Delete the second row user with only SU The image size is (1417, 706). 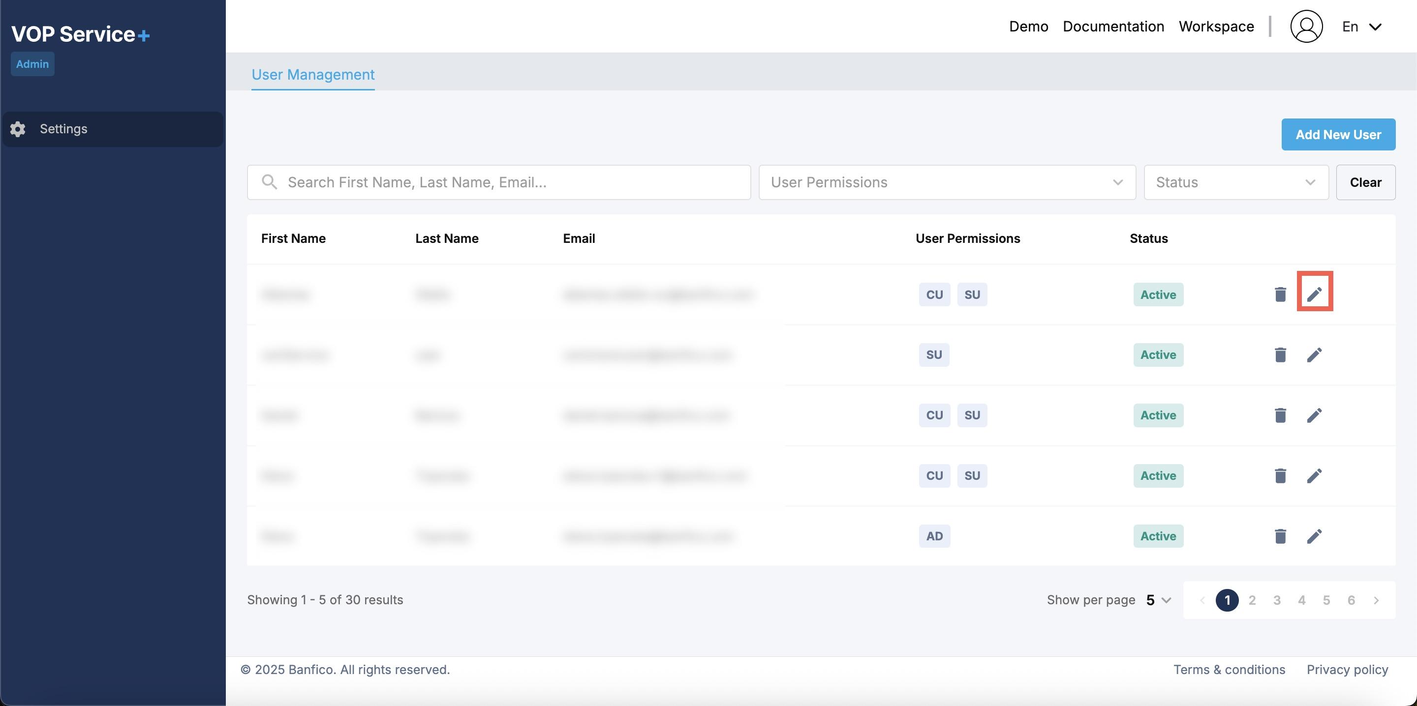(1280, 354)
